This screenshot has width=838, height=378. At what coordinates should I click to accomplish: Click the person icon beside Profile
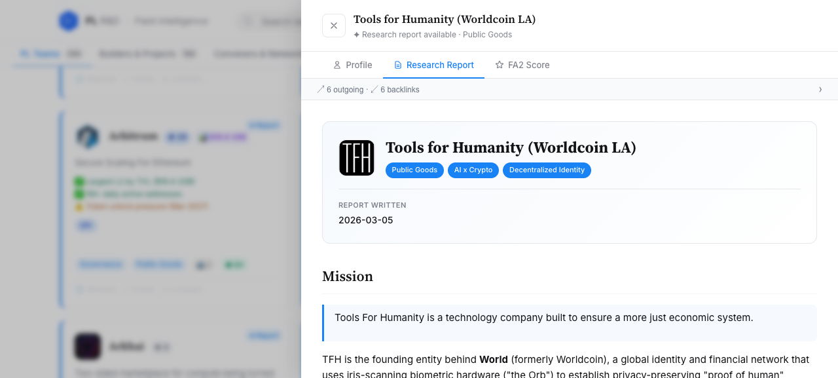coord(337,65)
